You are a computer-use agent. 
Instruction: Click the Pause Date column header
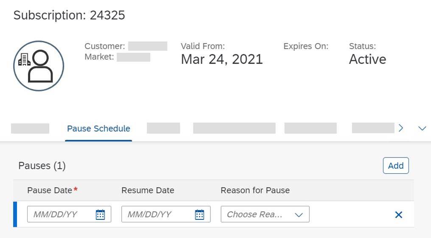pos(50,191)
